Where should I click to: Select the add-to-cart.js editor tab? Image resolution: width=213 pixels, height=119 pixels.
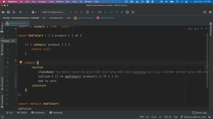tap(17, 23)
